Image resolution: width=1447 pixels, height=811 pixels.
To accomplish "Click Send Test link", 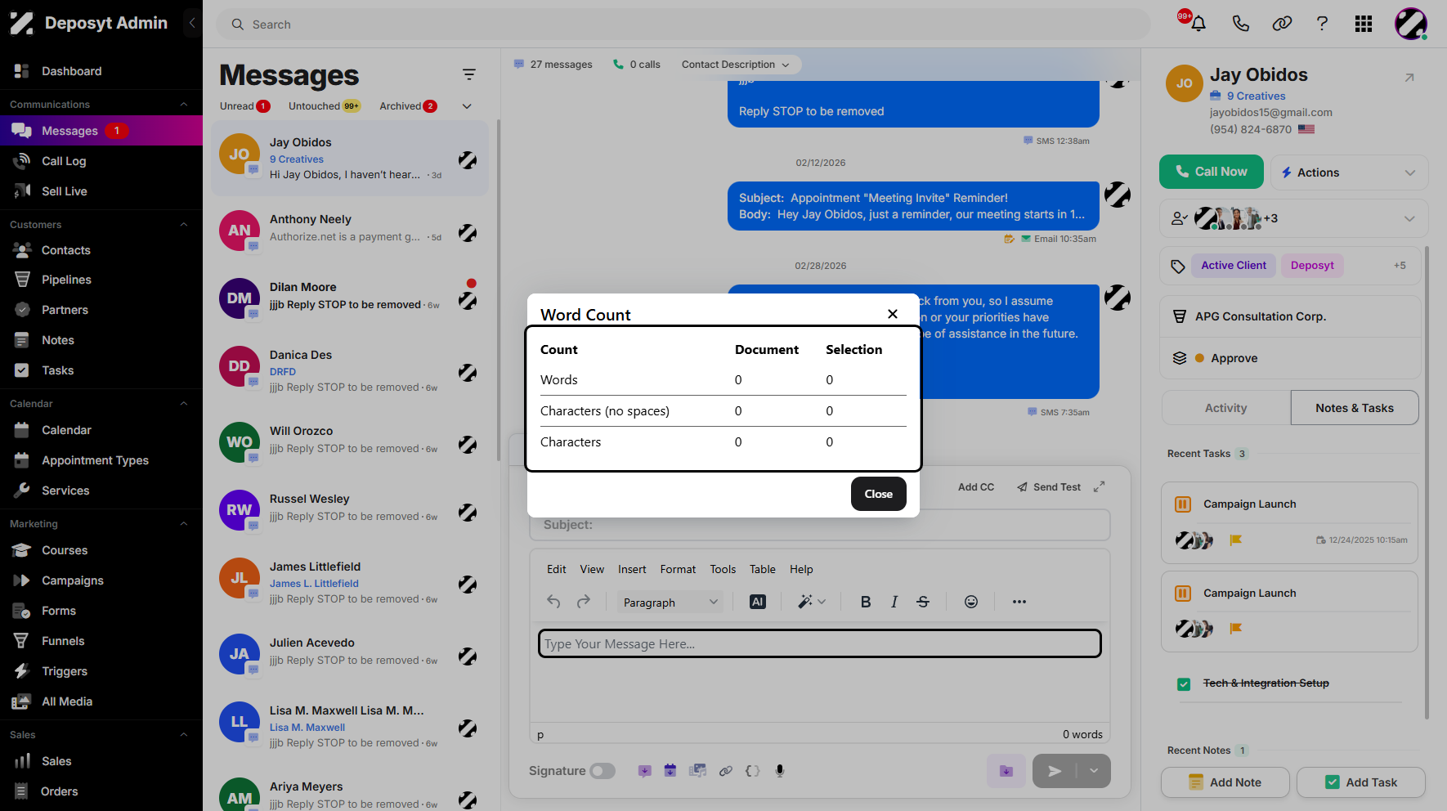I will (1049, 486).
